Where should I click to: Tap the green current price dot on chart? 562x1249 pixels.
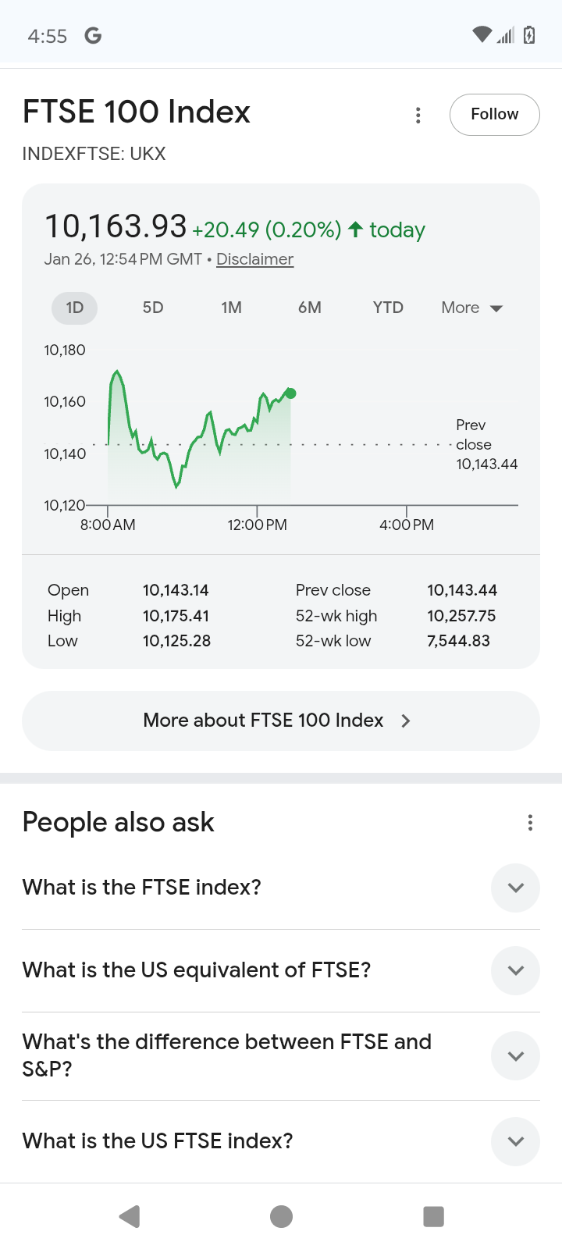[291, 393]
